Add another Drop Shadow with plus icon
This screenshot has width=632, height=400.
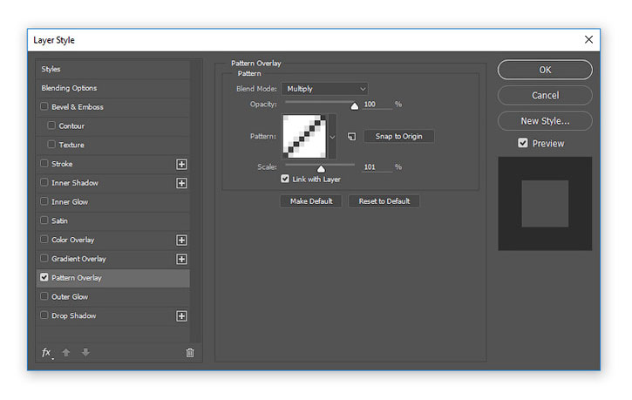(181, 316)
